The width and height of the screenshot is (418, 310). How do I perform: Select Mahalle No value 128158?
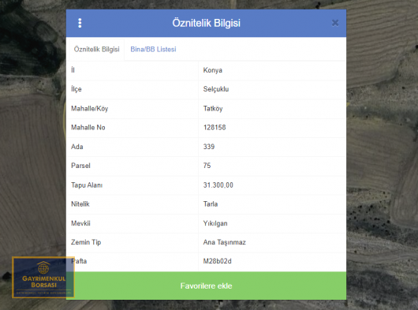pyautogui.click(x=215, y=128)
